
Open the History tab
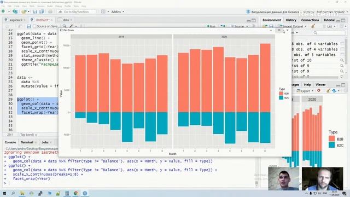pyautogui.click(x=291, y=20)
